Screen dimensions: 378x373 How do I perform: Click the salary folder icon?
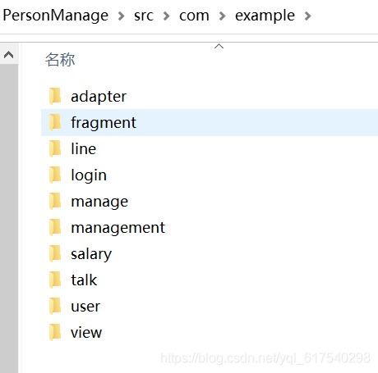[55, 253]
